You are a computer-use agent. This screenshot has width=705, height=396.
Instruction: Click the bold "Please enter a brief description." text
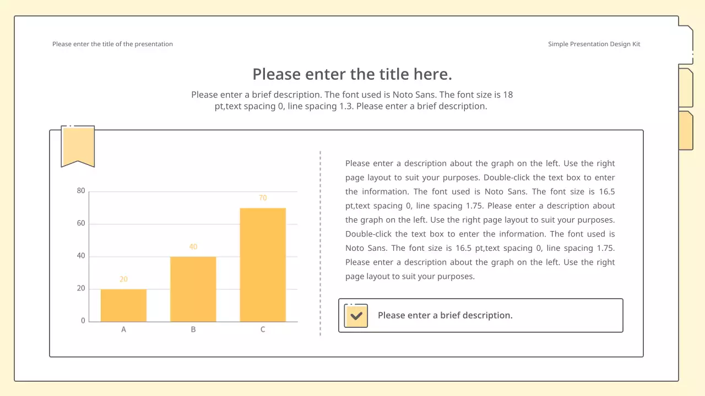coord(445,316)
